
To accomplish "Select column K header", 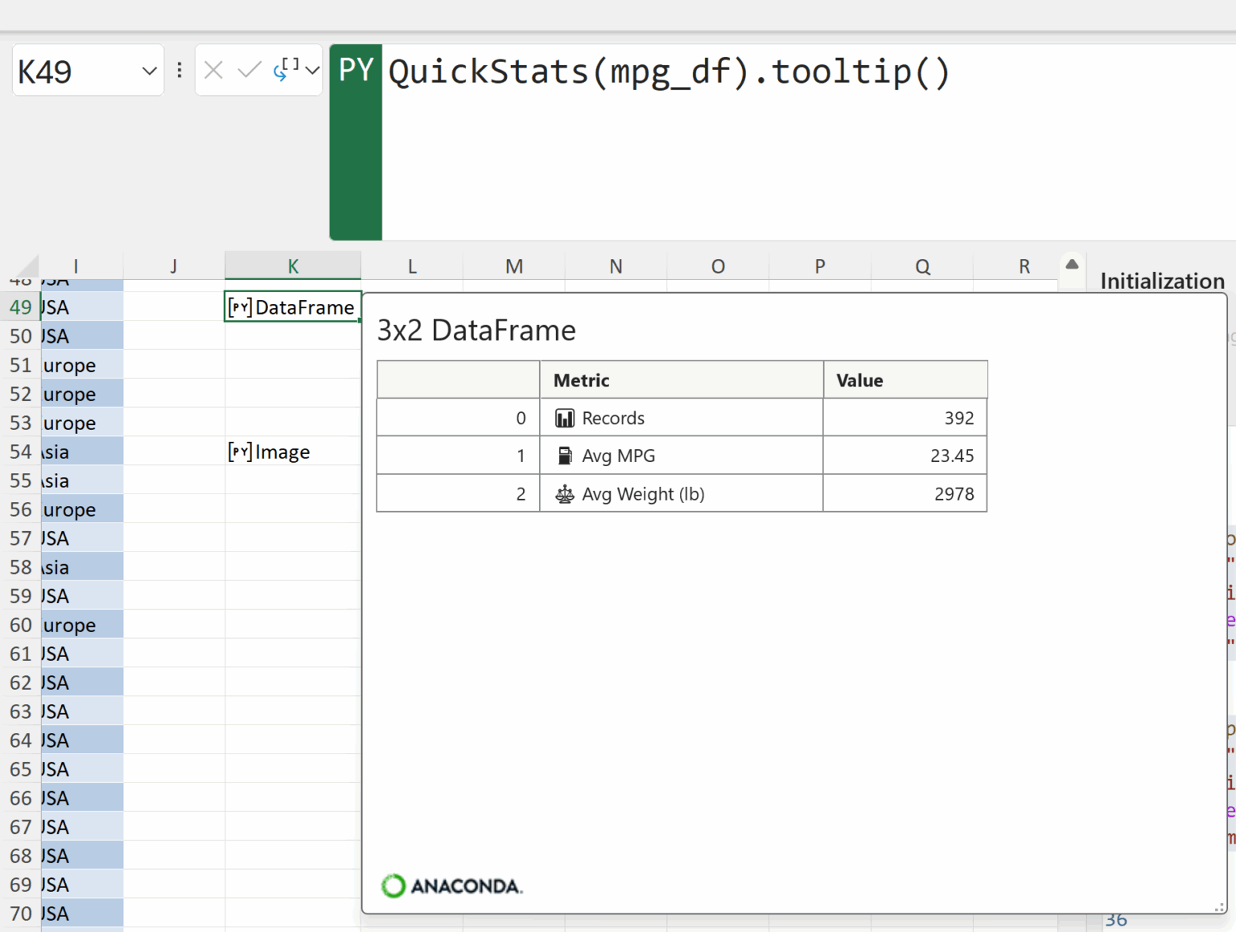I will tap(293, 266).
